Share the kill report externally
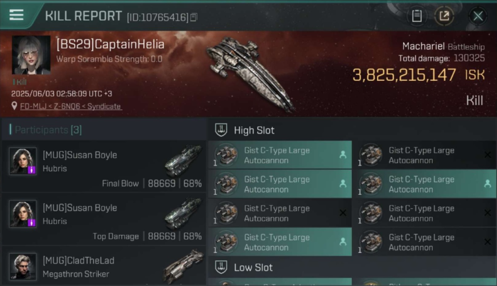 pyautogui.click(x=444, y=16)
